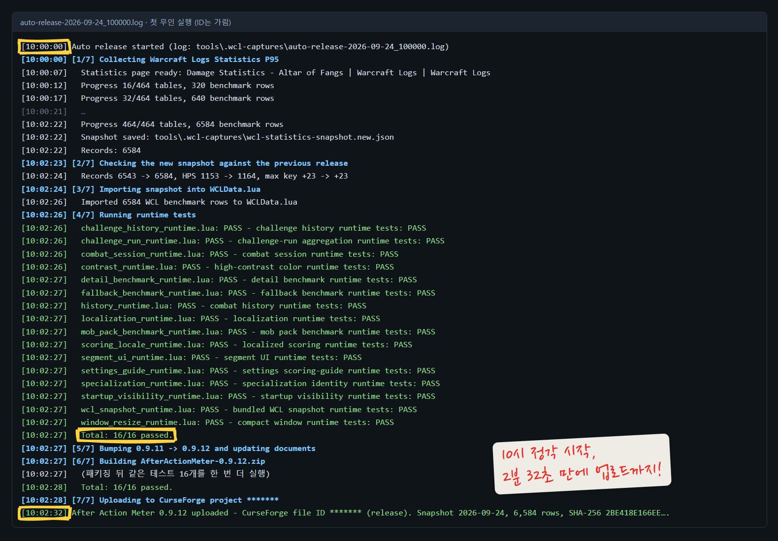
Task: Click 'Progress 32/464 tables, 640 benchmark rows'
Action: (148, 98)
